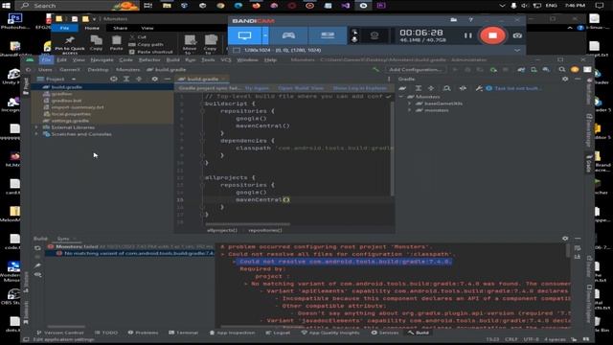Open Terminal tool window
This screenshot has width=613, height=345.
(x=183, y=333)
